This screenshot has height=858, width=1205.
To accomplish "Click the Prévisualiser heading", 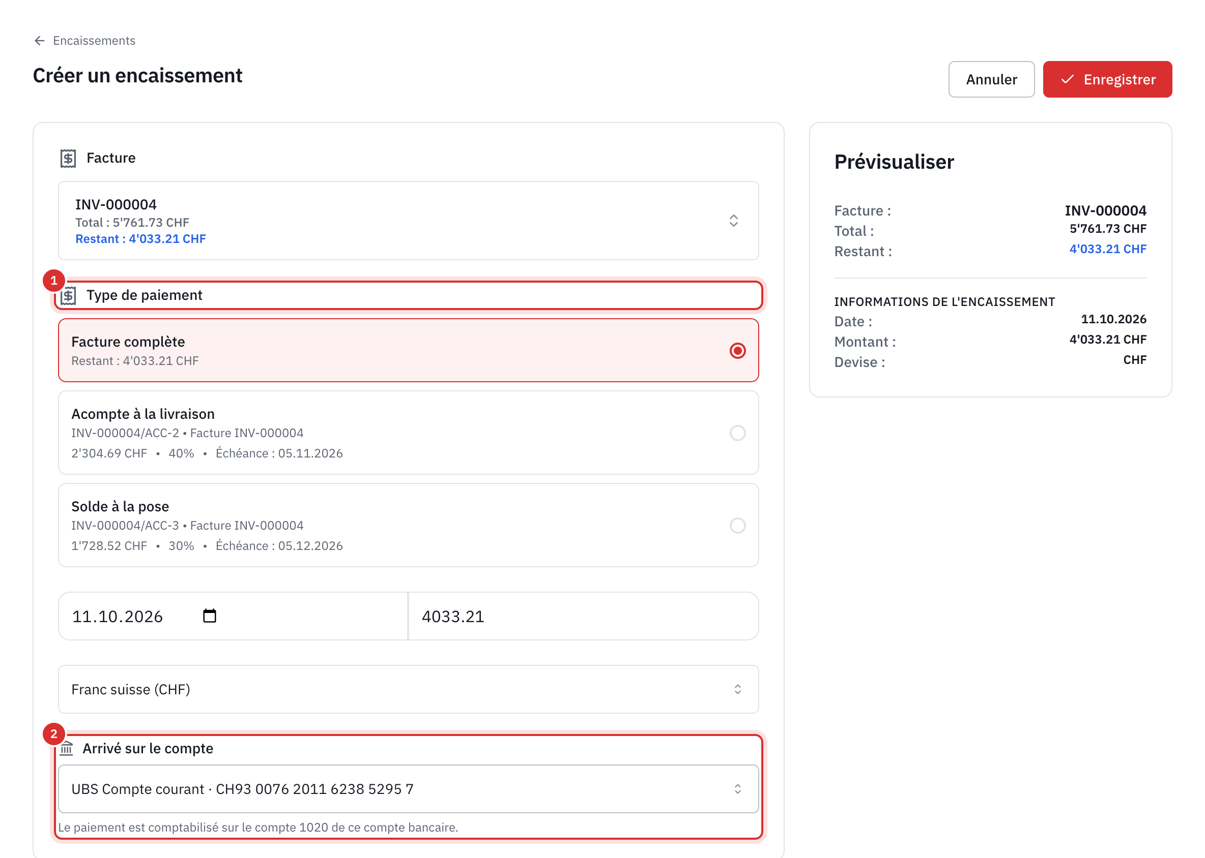I will pos(894,162).
